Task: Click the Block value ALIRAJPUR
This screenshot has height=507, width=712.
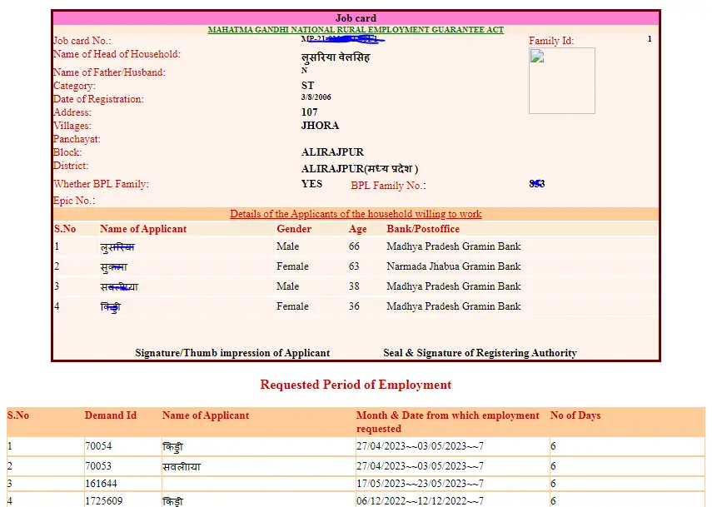Action: (x=332, y=152)
